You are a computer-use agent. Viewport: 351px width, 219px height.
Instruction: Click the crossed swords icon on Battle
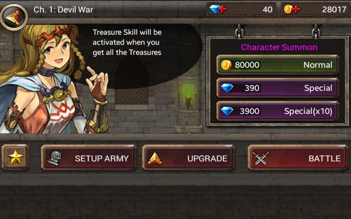[261, 158]
